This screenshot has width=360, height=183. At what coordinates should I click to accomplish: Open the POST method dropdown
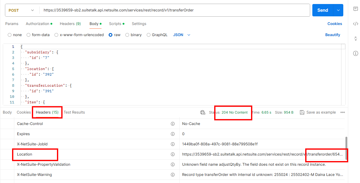(22, 10)
